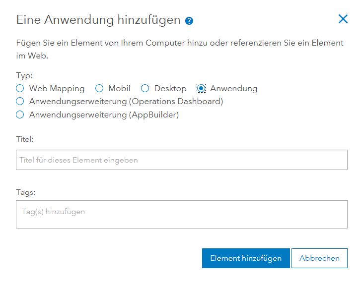Screen dimensions: 364x285
Task: Select Anwendungserweiterung (Operations Dashboard) radio button
Action: pos(20,102)
